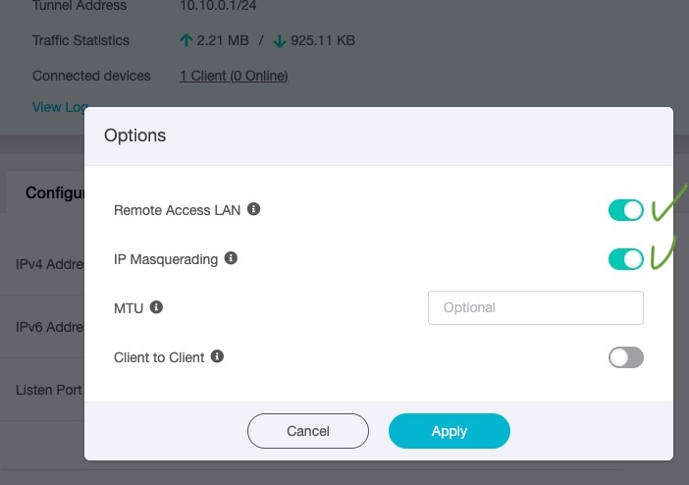Click the Remote Access LAN label
689x485 pixels.
tap(177, 210)
